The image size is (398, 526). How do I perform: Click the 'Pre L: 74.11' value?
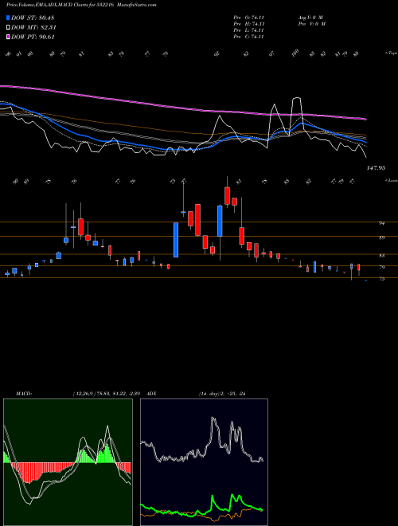(249, 30)
